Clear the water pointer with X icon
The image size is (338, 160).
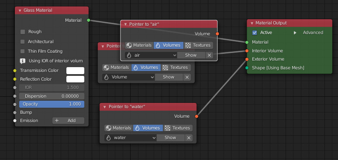(189, 138)
